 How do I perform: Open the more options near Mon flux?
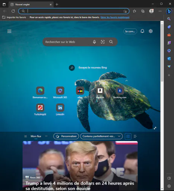46,136
